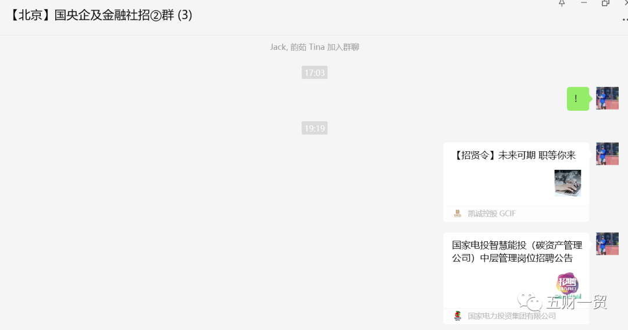
Task: Click the 国家电力投资集团有限公司 account name
Action: click(x=512, y=316)
